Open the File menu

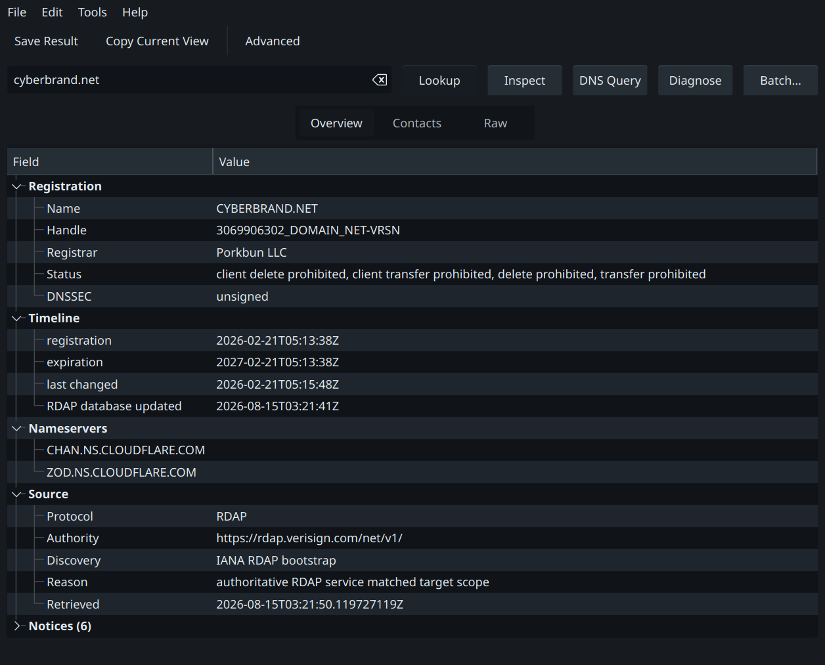coord(17,12)
